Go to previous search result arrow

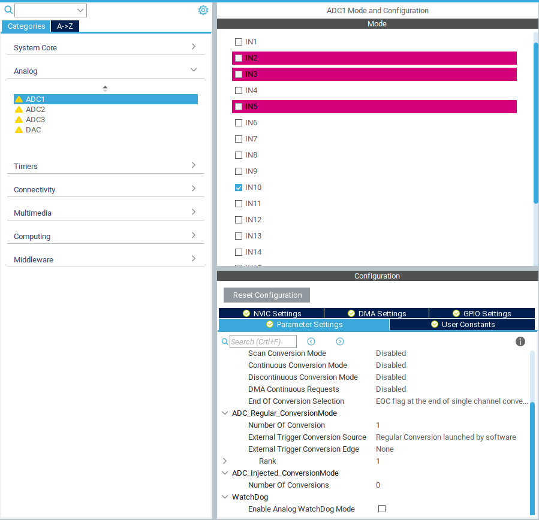click(x=311, y=341)
